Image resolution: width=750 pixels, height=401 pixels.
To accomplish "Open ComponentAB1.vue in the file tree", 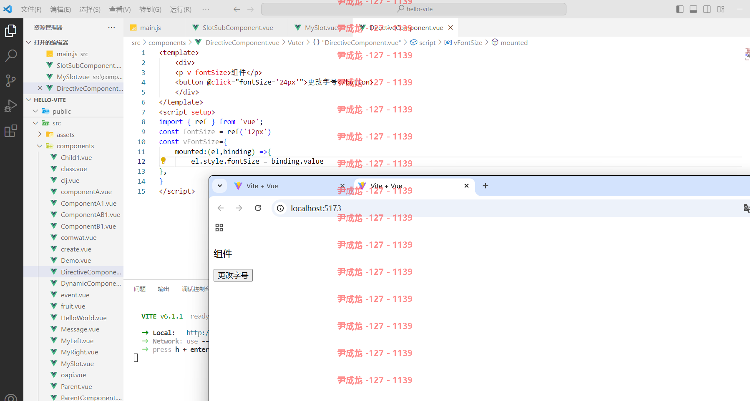I will [91, 214].
